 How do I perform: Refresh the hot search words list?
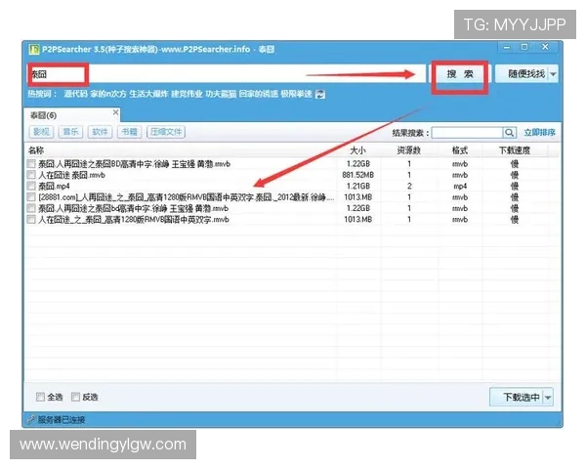(x=320, y=94)
